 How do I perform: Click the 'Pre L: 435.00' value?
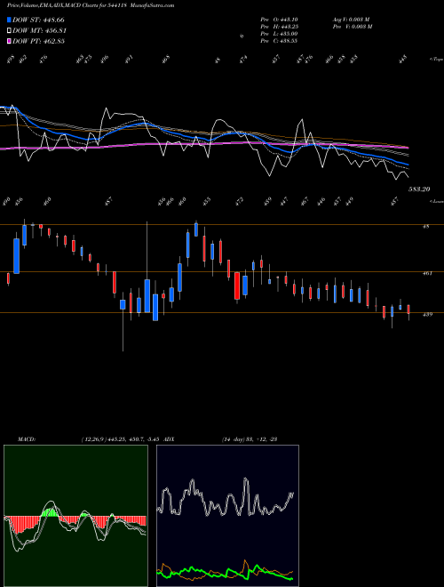click(279, 34)
